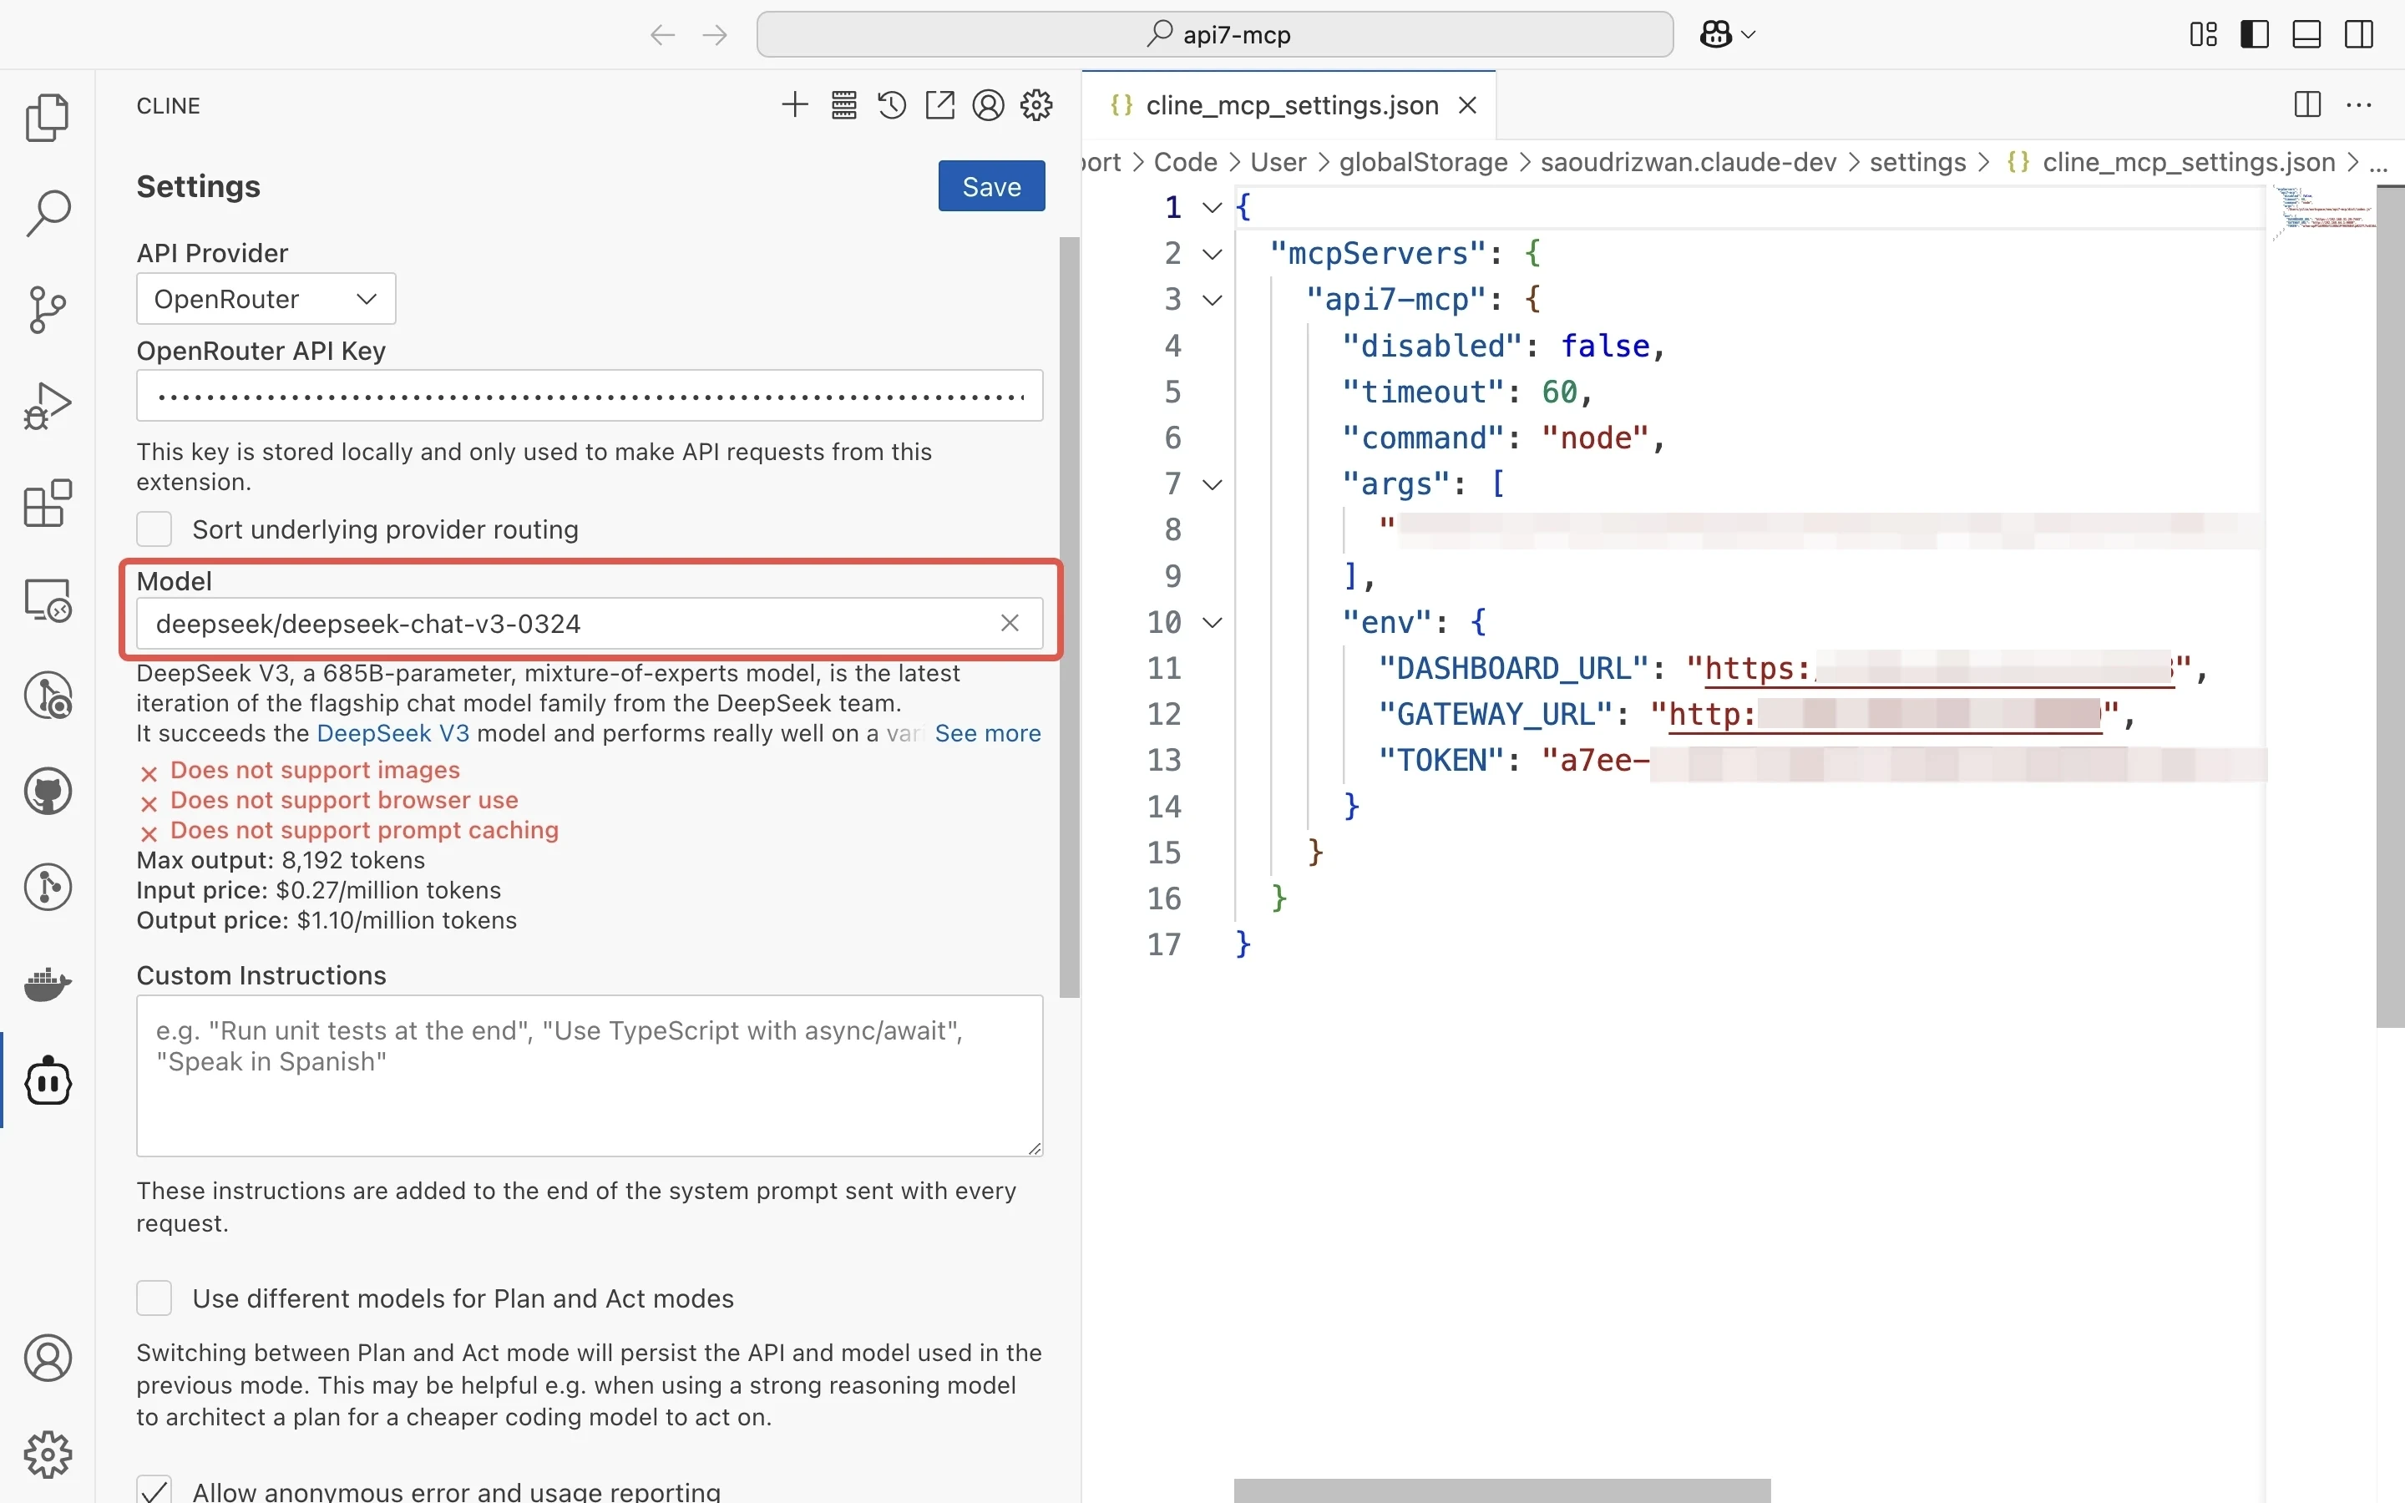The width and height of the screenshot is (2405, 1503).
Task: Save the Cline settings
Action: point(991,186)
